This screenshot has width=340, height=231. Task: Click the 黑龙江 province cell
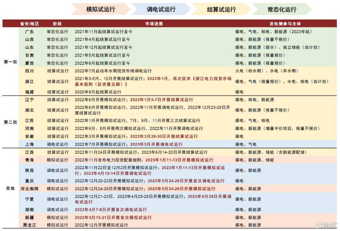coord(30,225)
